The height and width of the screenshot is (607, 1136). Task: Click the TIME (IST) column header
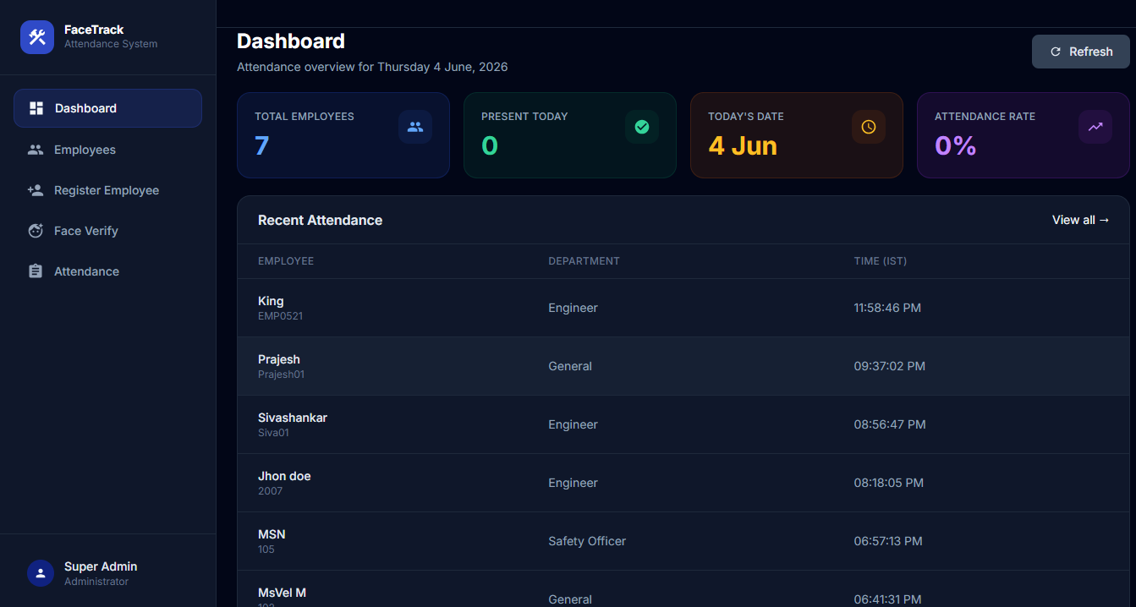tap(881, 261)
